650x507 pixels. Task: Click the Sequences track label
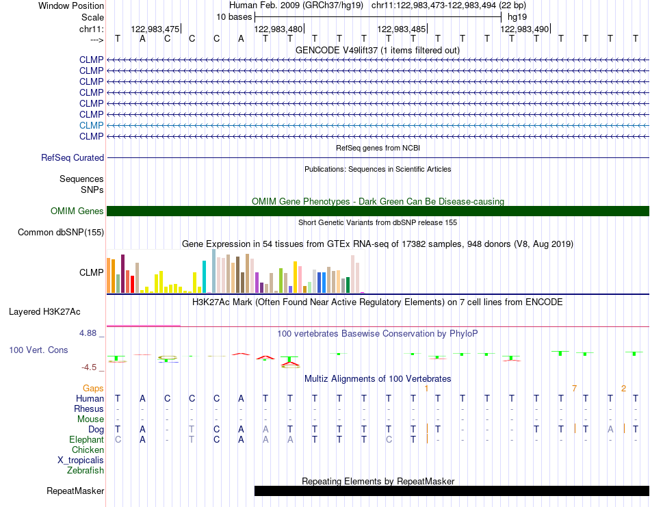[x=81, y=179]
